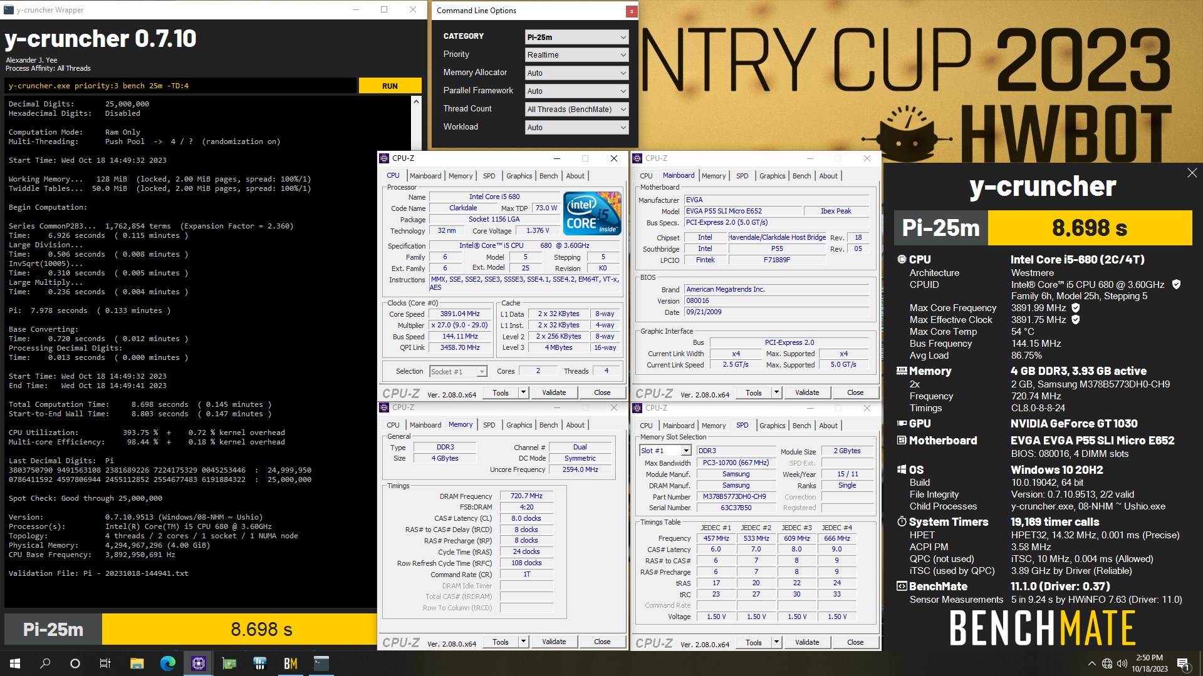Click the BenchMate version icon next to 11.1.0
This screenshot has width=1203, height=676.
tap(902, 586)
